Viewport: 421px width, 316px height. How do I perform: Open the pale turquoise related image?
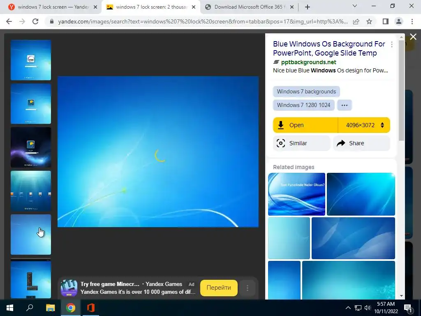289,238
